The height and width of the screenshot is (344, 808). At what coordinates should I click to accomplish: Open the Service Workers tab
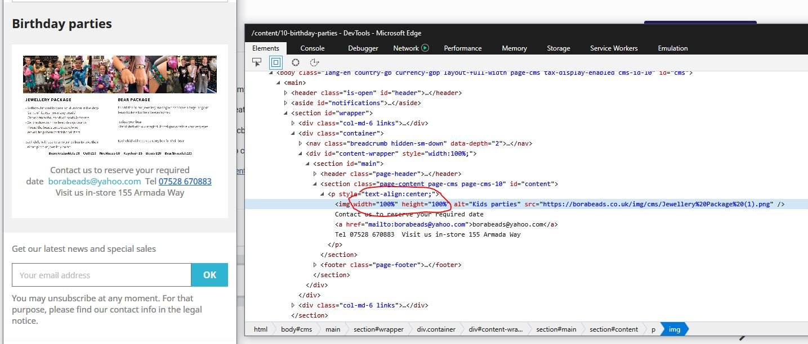(614, 48)
